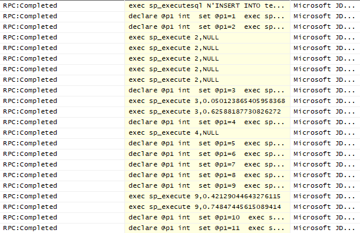Click the 'declare @p1 int set @p1=1' cell
This screenshot has width=360, height=233.
coord(207,16)
